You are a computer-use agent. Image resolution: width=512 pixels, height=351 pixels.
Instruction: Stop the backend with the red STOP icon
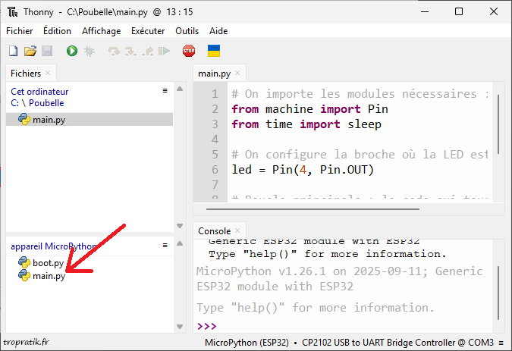pyautogui.click(x=189, y=52)
